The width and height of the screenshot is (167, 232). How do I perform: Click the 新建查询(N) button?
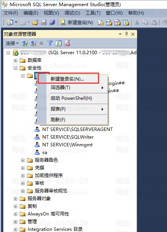click(x=77, y=23)
